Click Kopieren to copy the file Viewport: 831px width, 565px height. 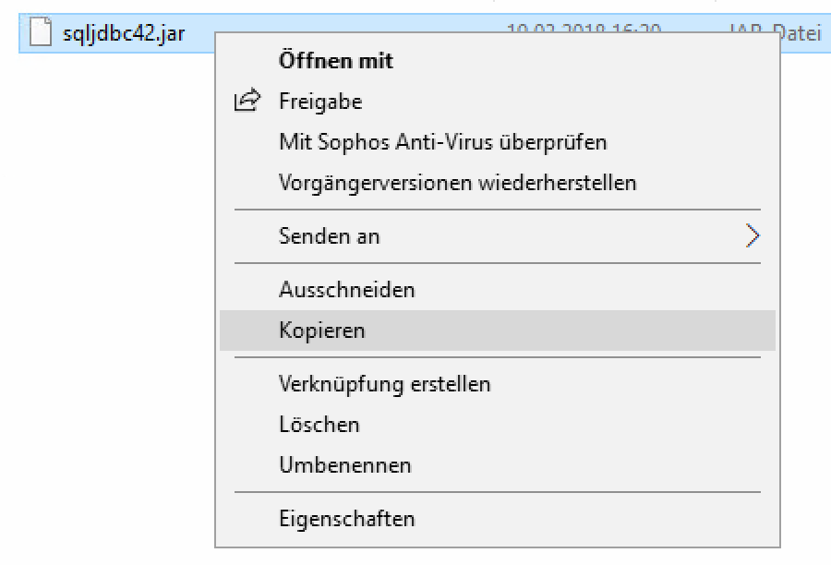click(321, 331)
